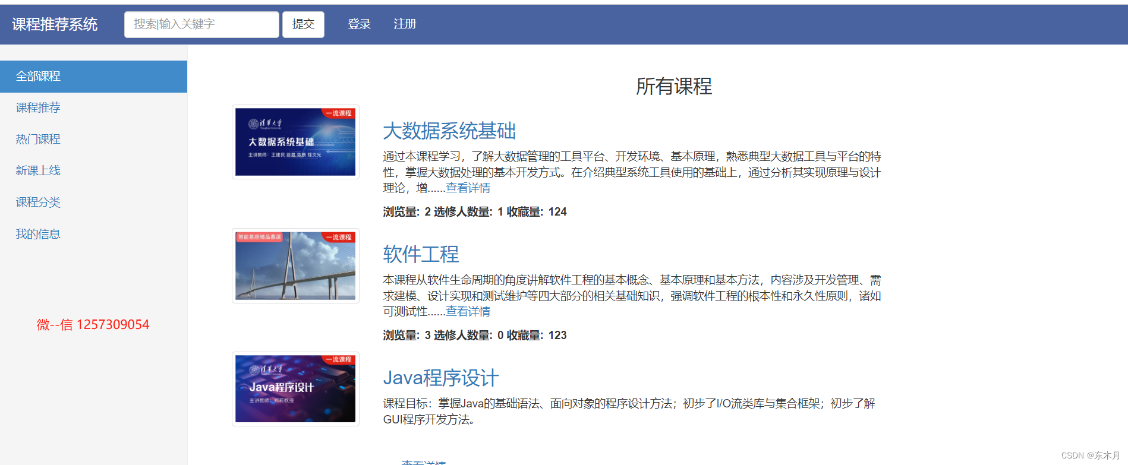Viewport: 1128px width, 465px height.
Task: Open 热门课程 in the sidebar
Action: [93, 139]
